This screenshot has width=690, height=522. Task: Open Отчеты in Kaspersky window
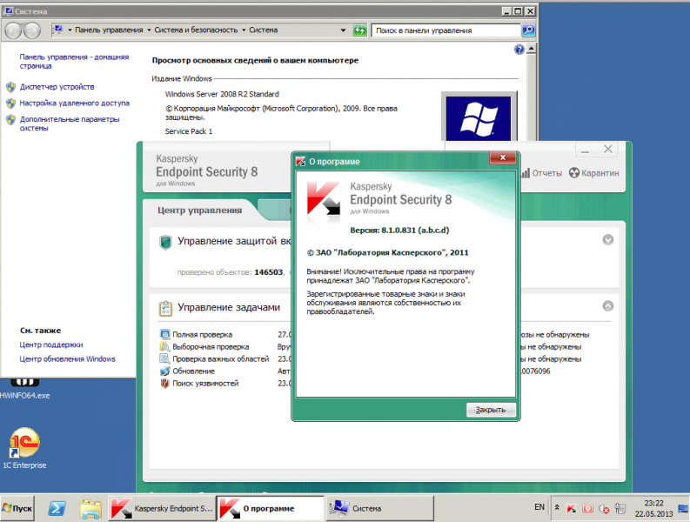tap(541, 173)
